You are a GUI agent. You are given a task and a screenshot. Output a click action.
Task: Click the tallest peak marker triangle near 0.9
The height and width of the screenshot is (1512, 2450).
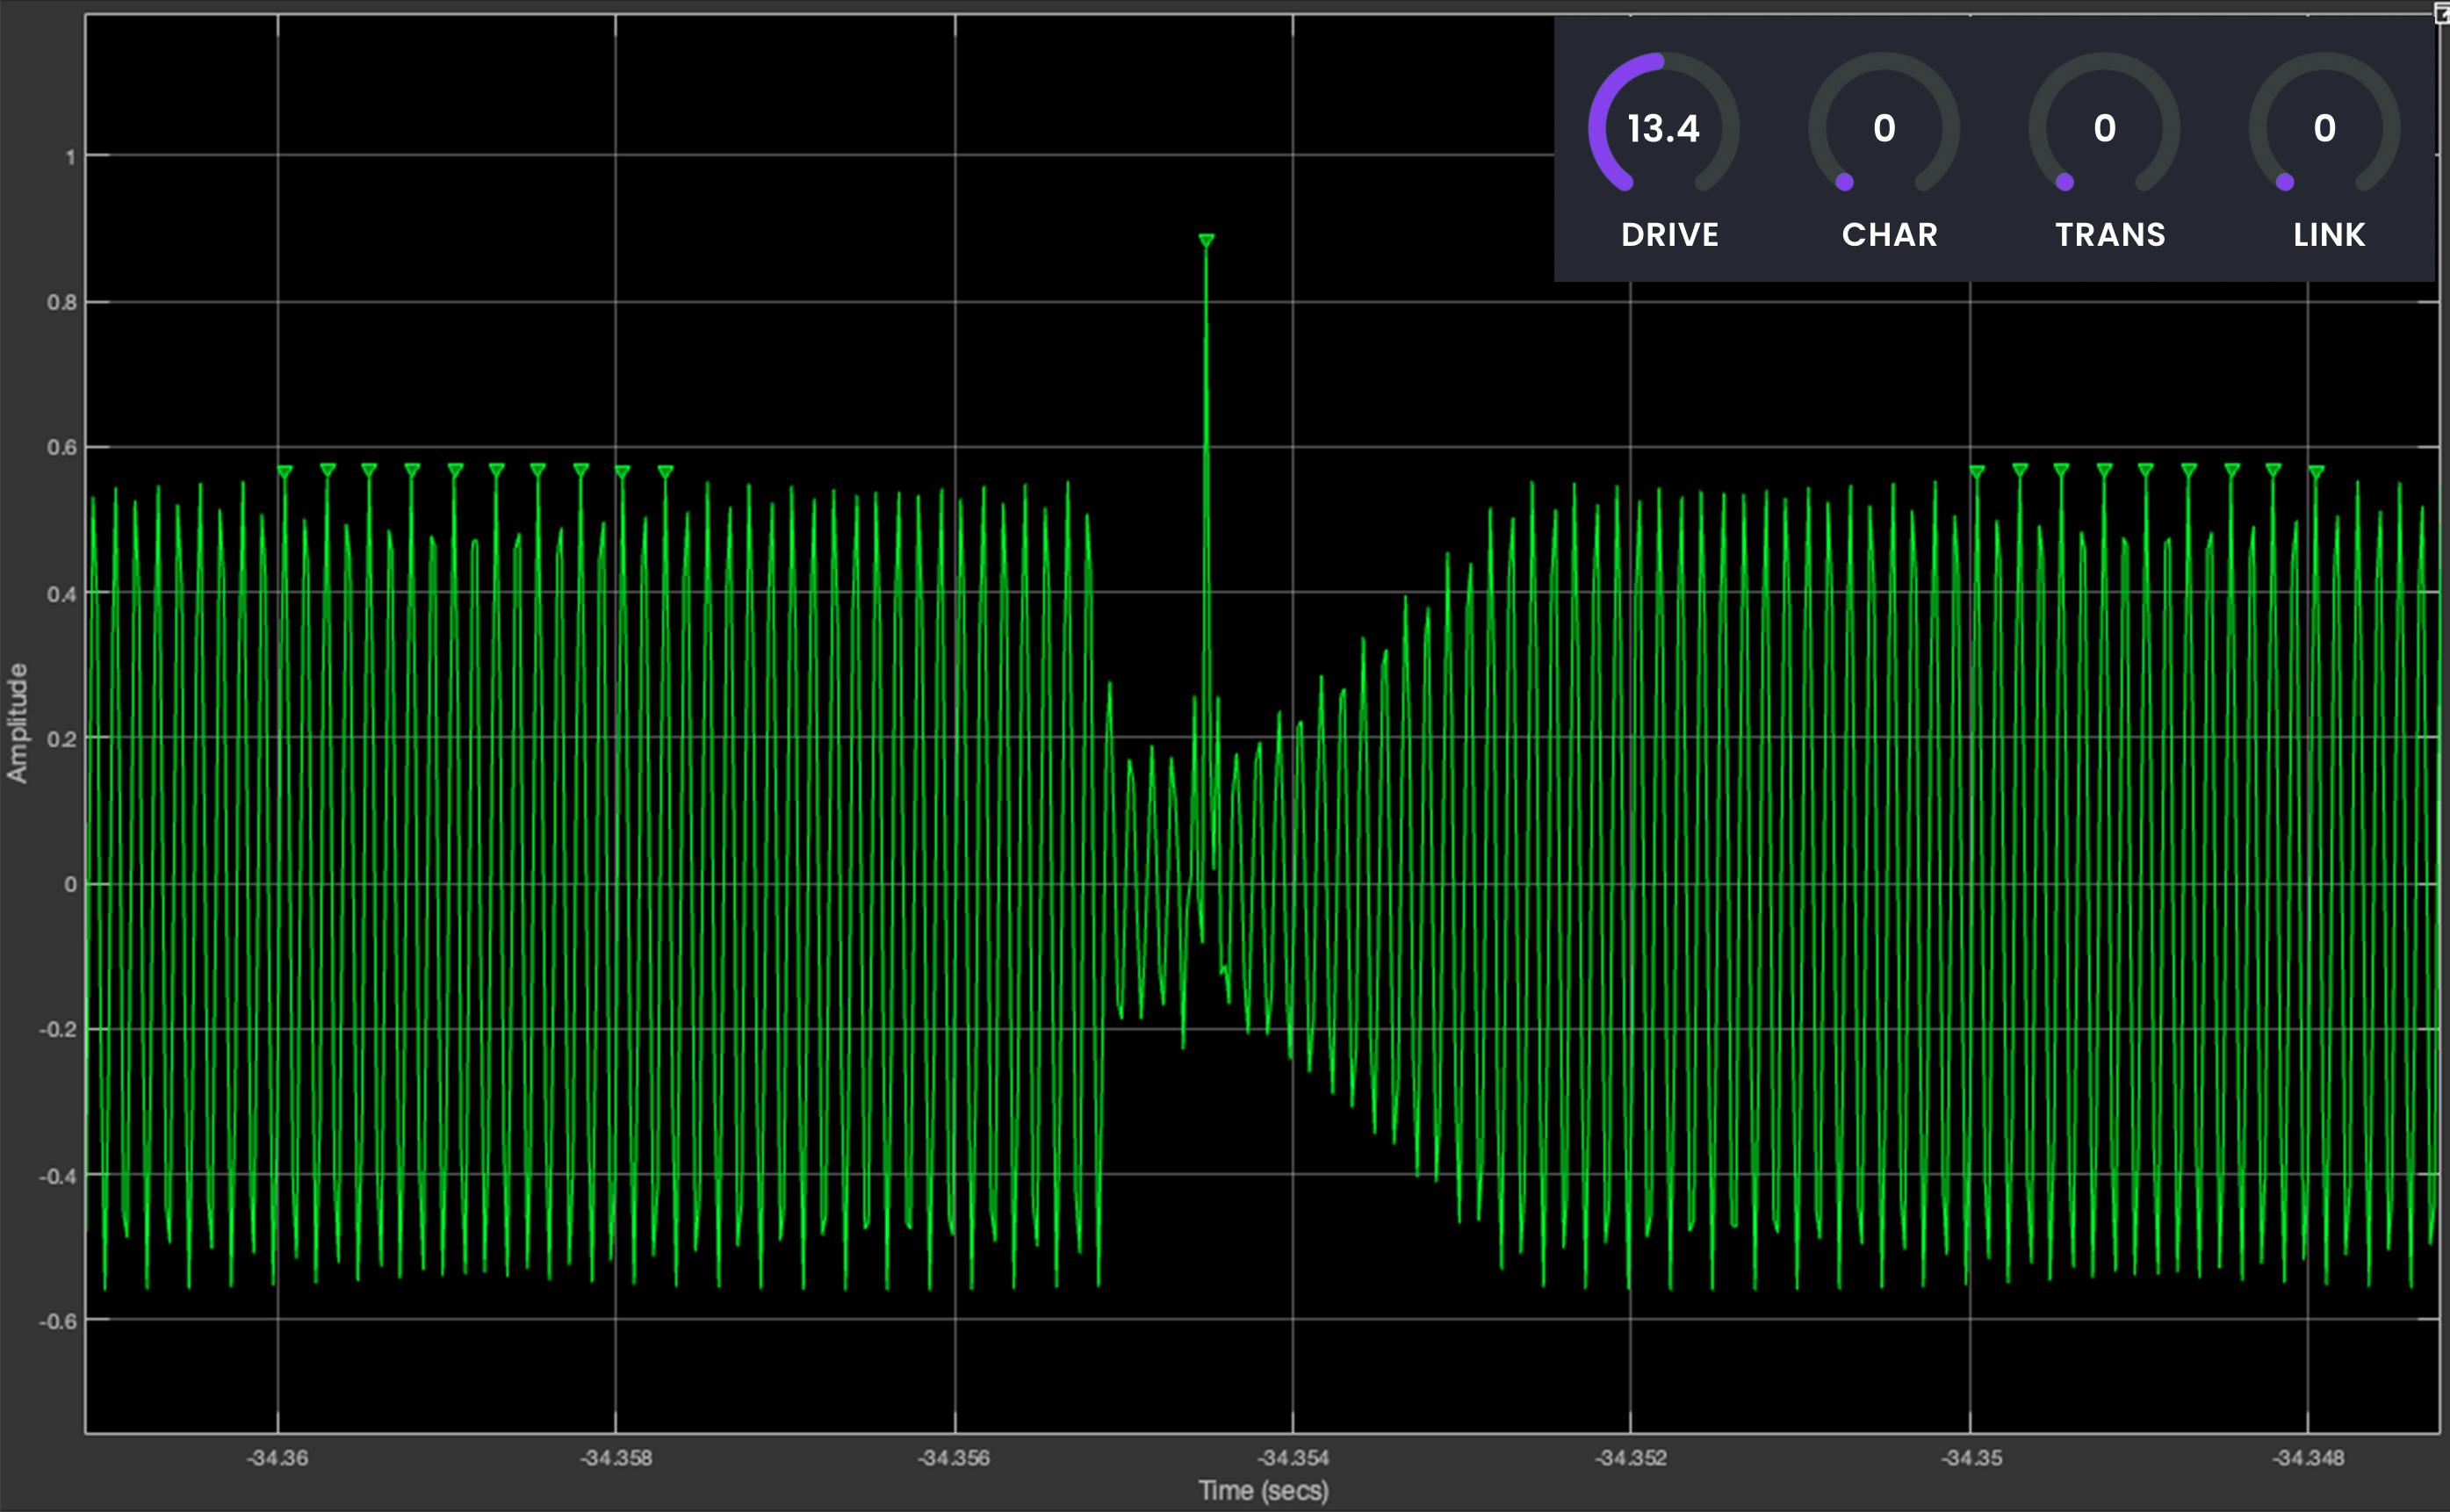pos(1206,241)
